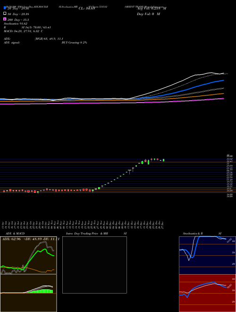The image size is (236, 312).
Task: Click the 35.09 price axis label
Action: point(230,156)
